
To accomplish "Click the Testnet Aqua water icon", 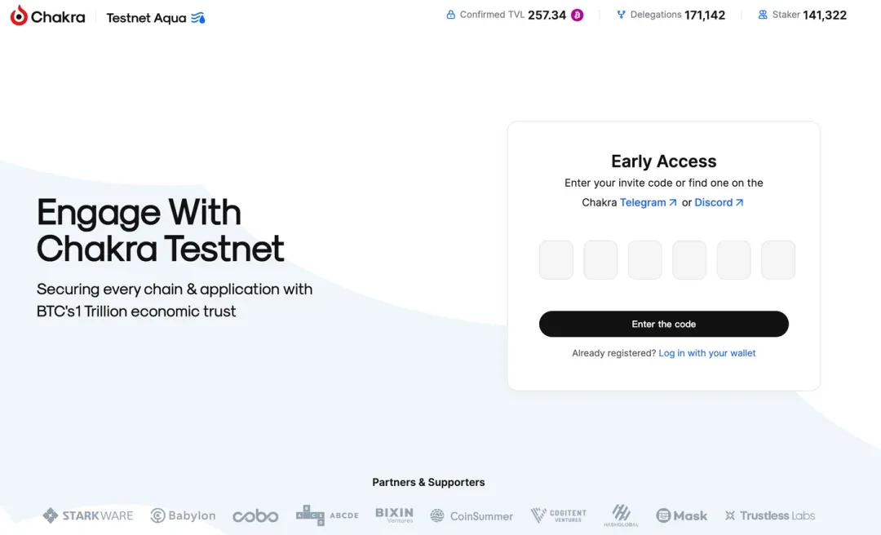I will [198, 17].
